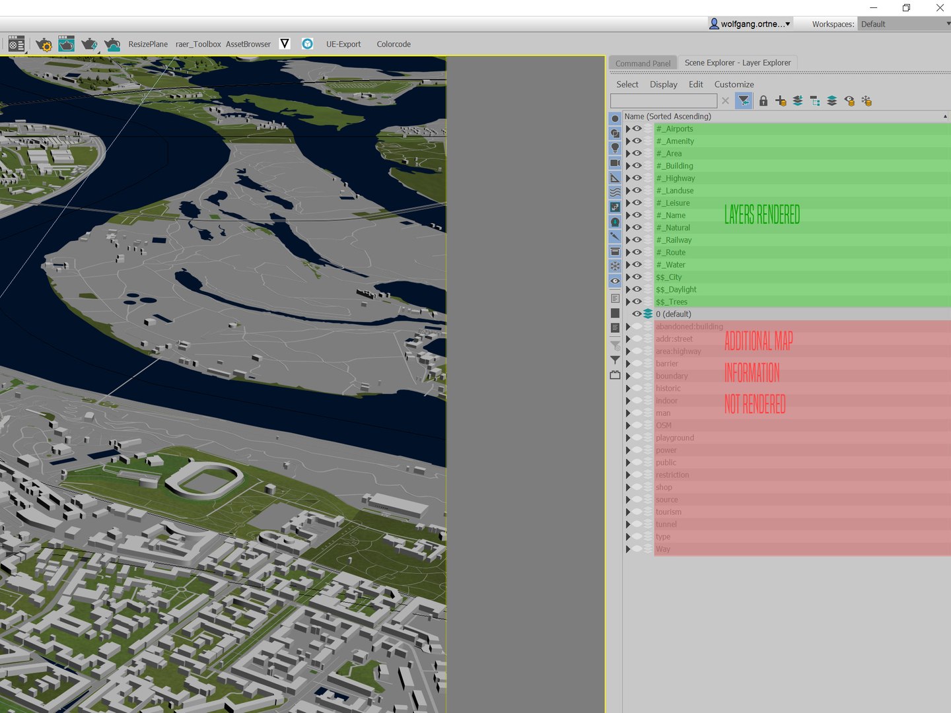Image resolution: width=951 pixels, height=713 pixels.
Task: Click the V-Ray logo toolbar icon
Action: pos(285,44)
